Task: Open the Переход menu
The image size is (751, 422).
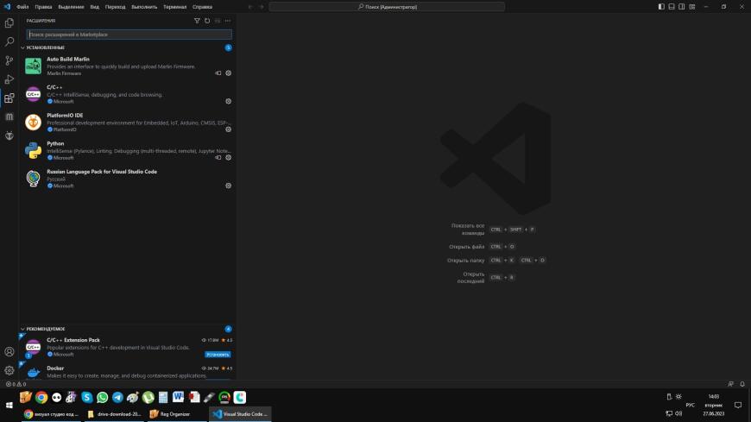Action: tap(115, 7)
